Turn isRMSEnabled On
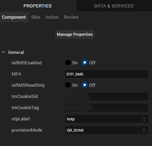The image size is (152, 146). click(68, 62)
